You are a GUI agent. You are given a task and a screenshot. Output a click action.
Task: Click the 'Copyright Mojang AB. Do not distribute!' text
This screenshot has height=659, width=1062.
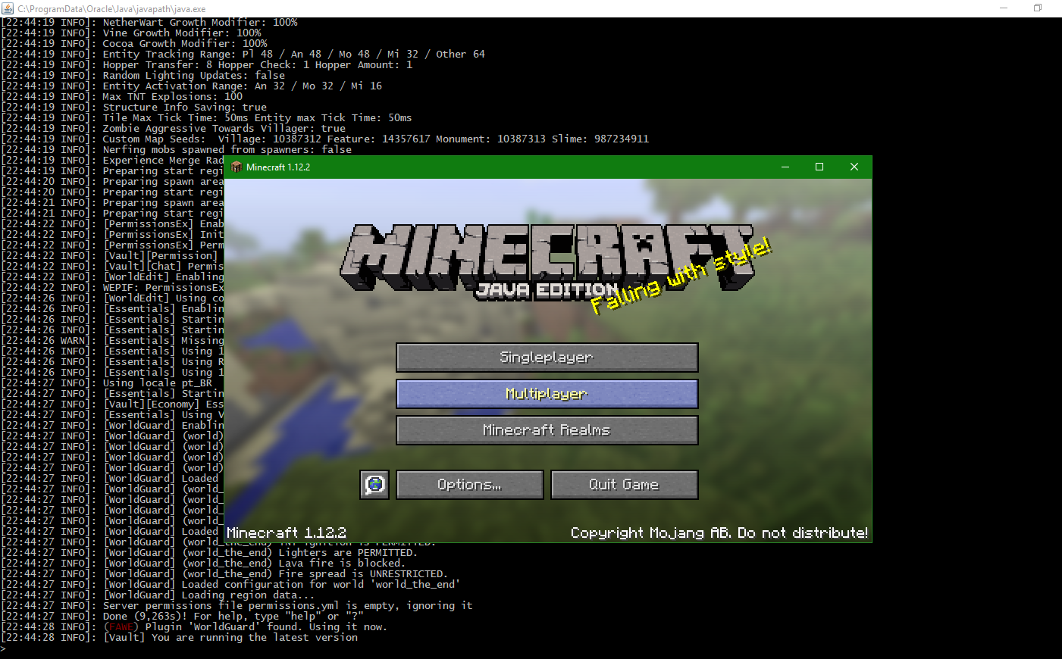pos(719,533)
